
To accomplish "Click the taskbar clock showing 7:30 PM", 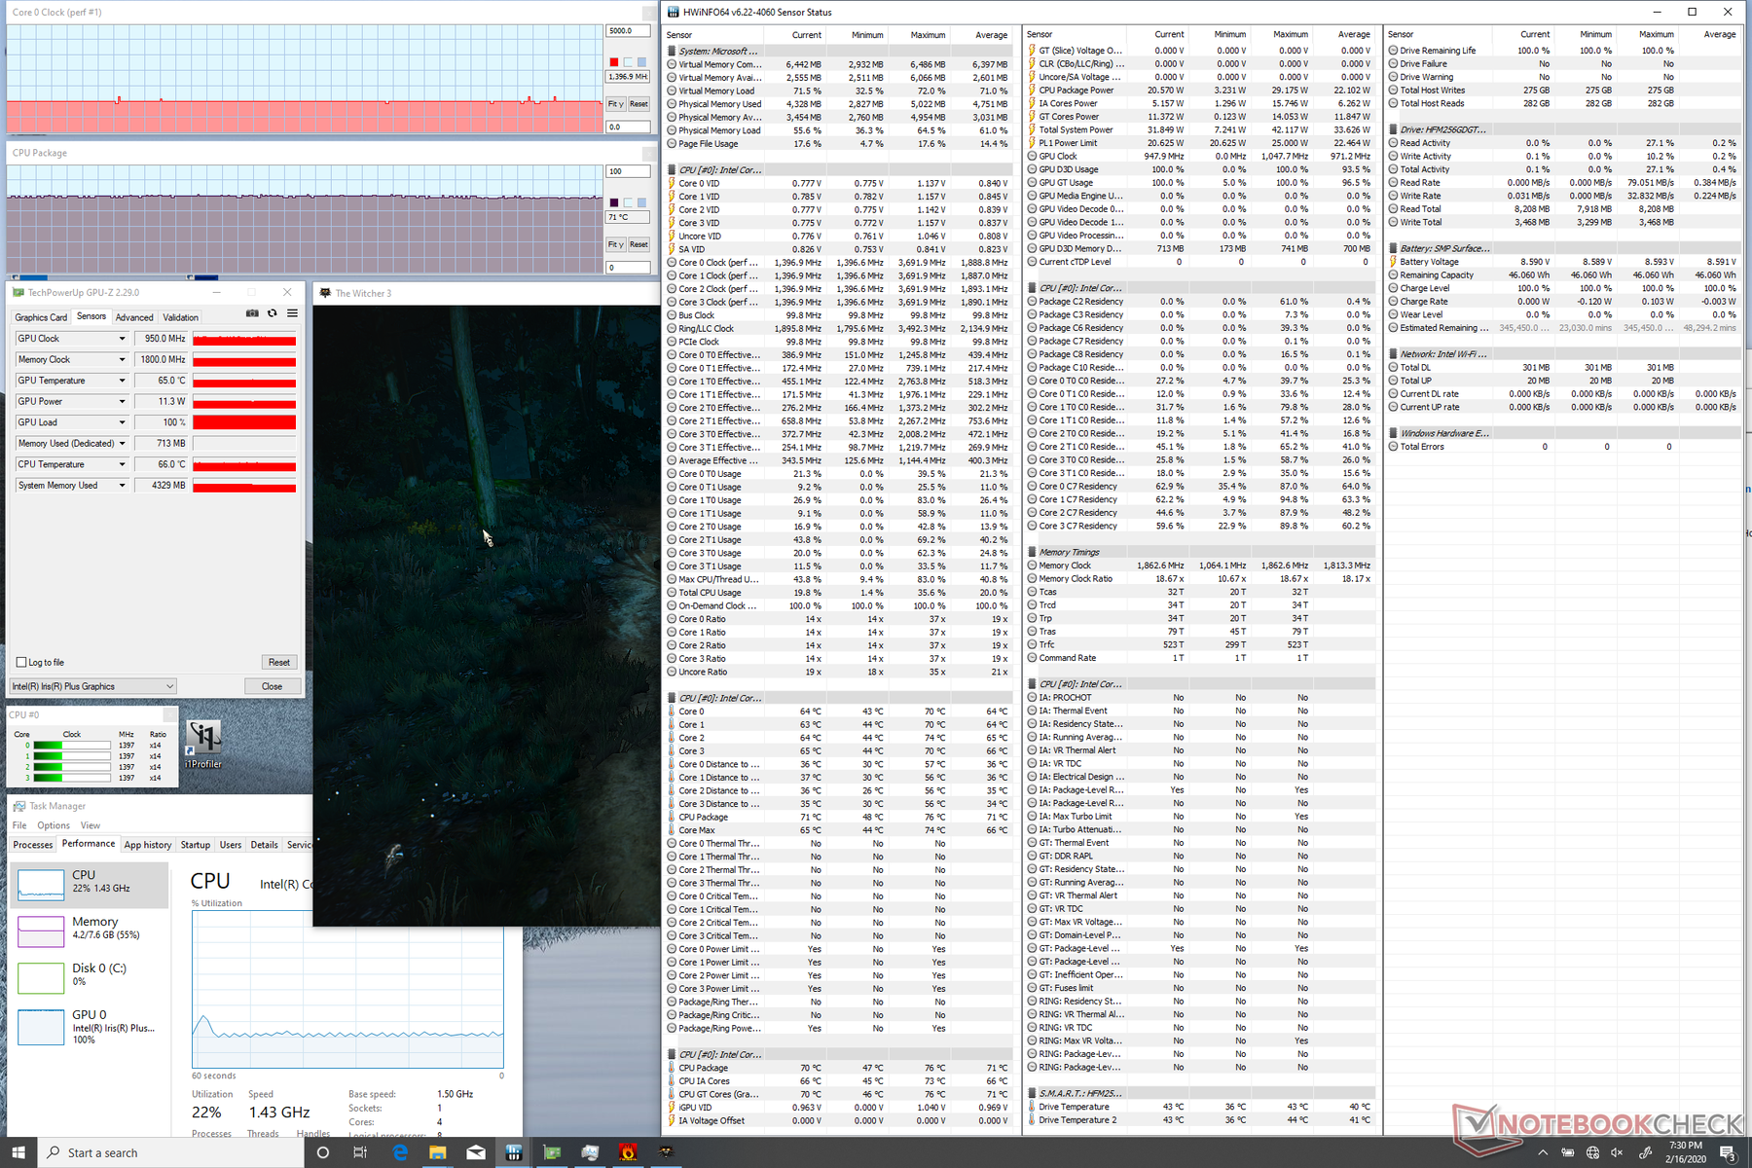I will click(x=1686, y=1153).
